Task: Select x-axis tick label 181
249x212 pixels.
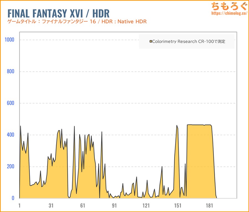Action: pos(209,206)
